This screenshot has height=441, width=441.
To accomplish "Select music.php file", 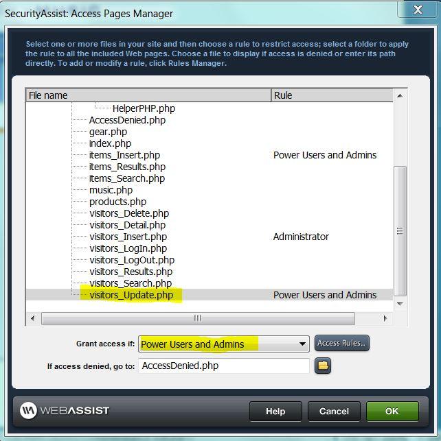I will 111,190.
